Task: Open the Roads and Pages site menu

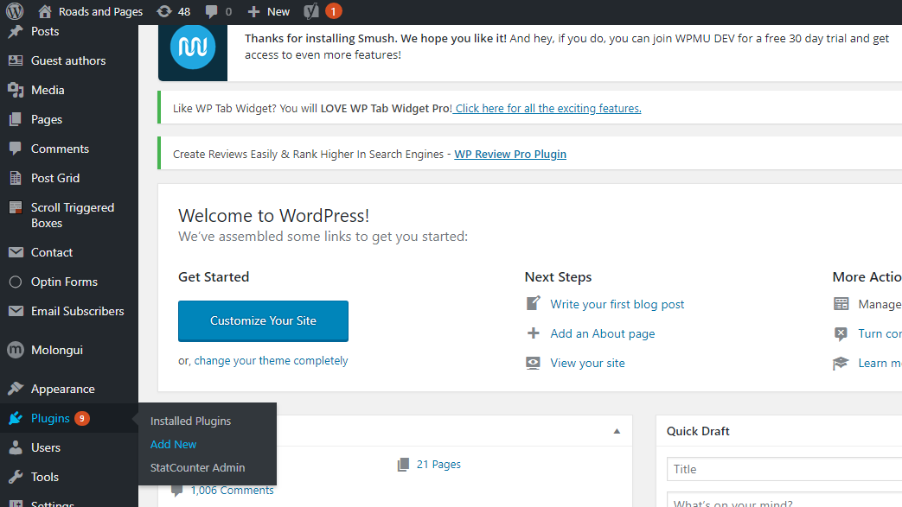Action: pyautogui.click(x=90, y=11)
